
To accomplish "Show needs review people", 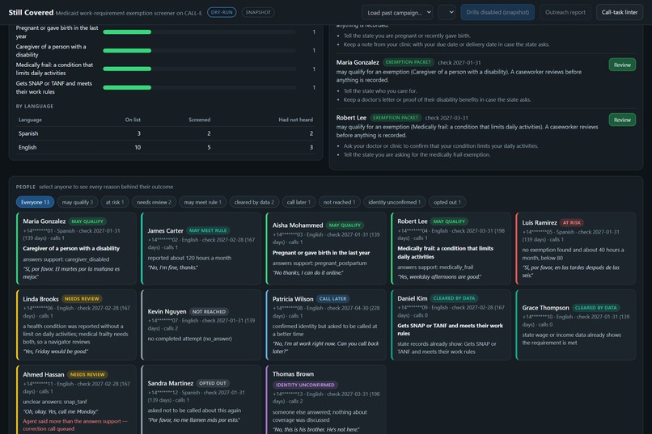I will click(x=154, y=202).
